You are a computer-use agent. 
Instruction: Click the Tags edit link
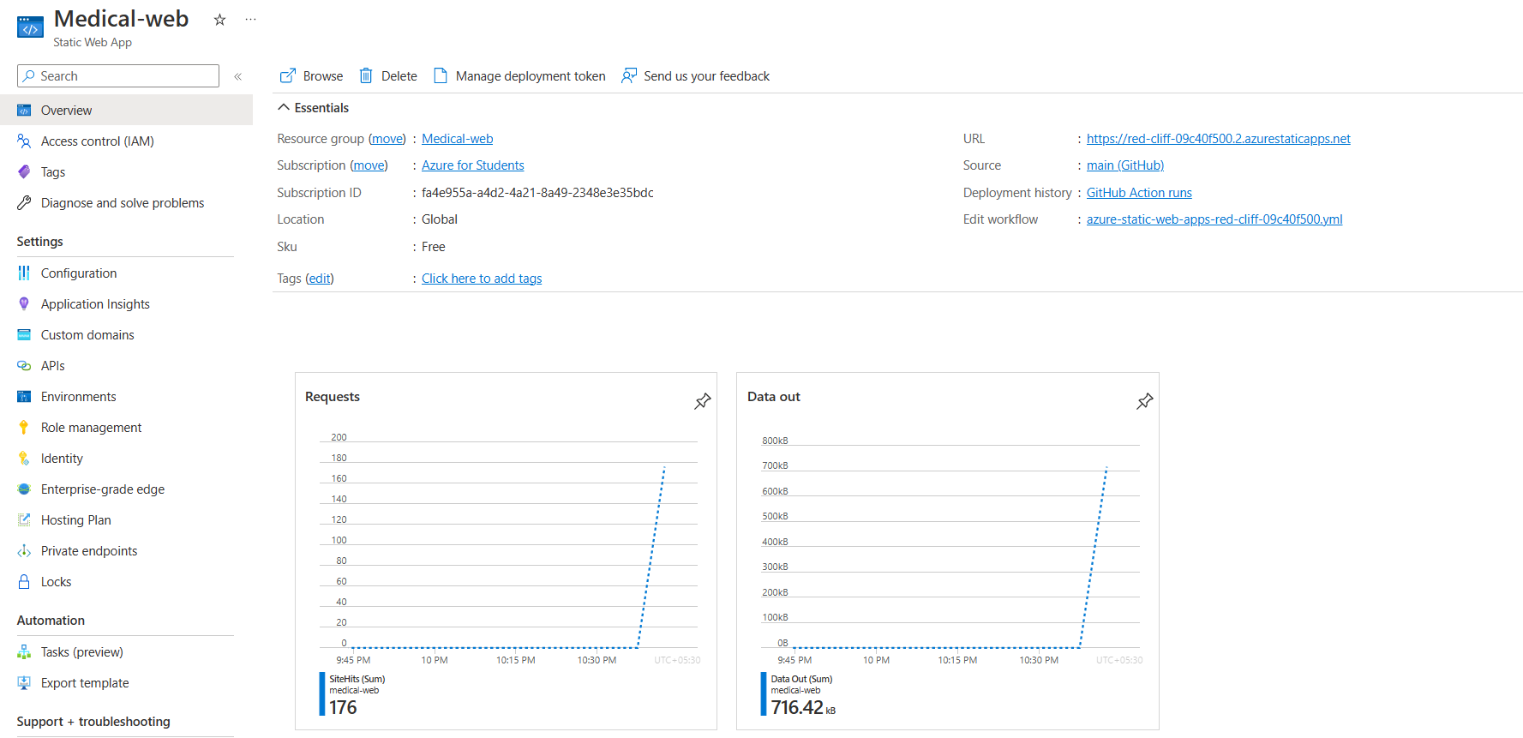click(320, 279)
